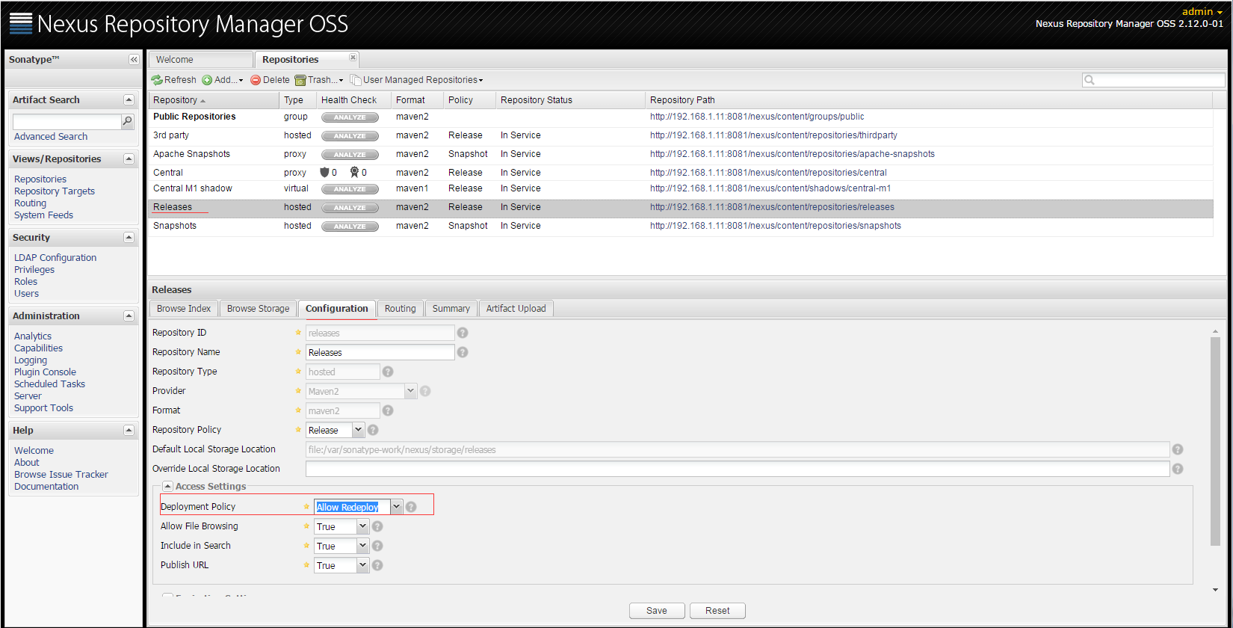
Task: Click the Advanced Search link
Action: pos(51,137)
